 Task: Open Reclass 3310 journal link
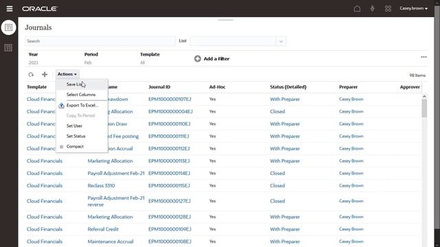101,186
